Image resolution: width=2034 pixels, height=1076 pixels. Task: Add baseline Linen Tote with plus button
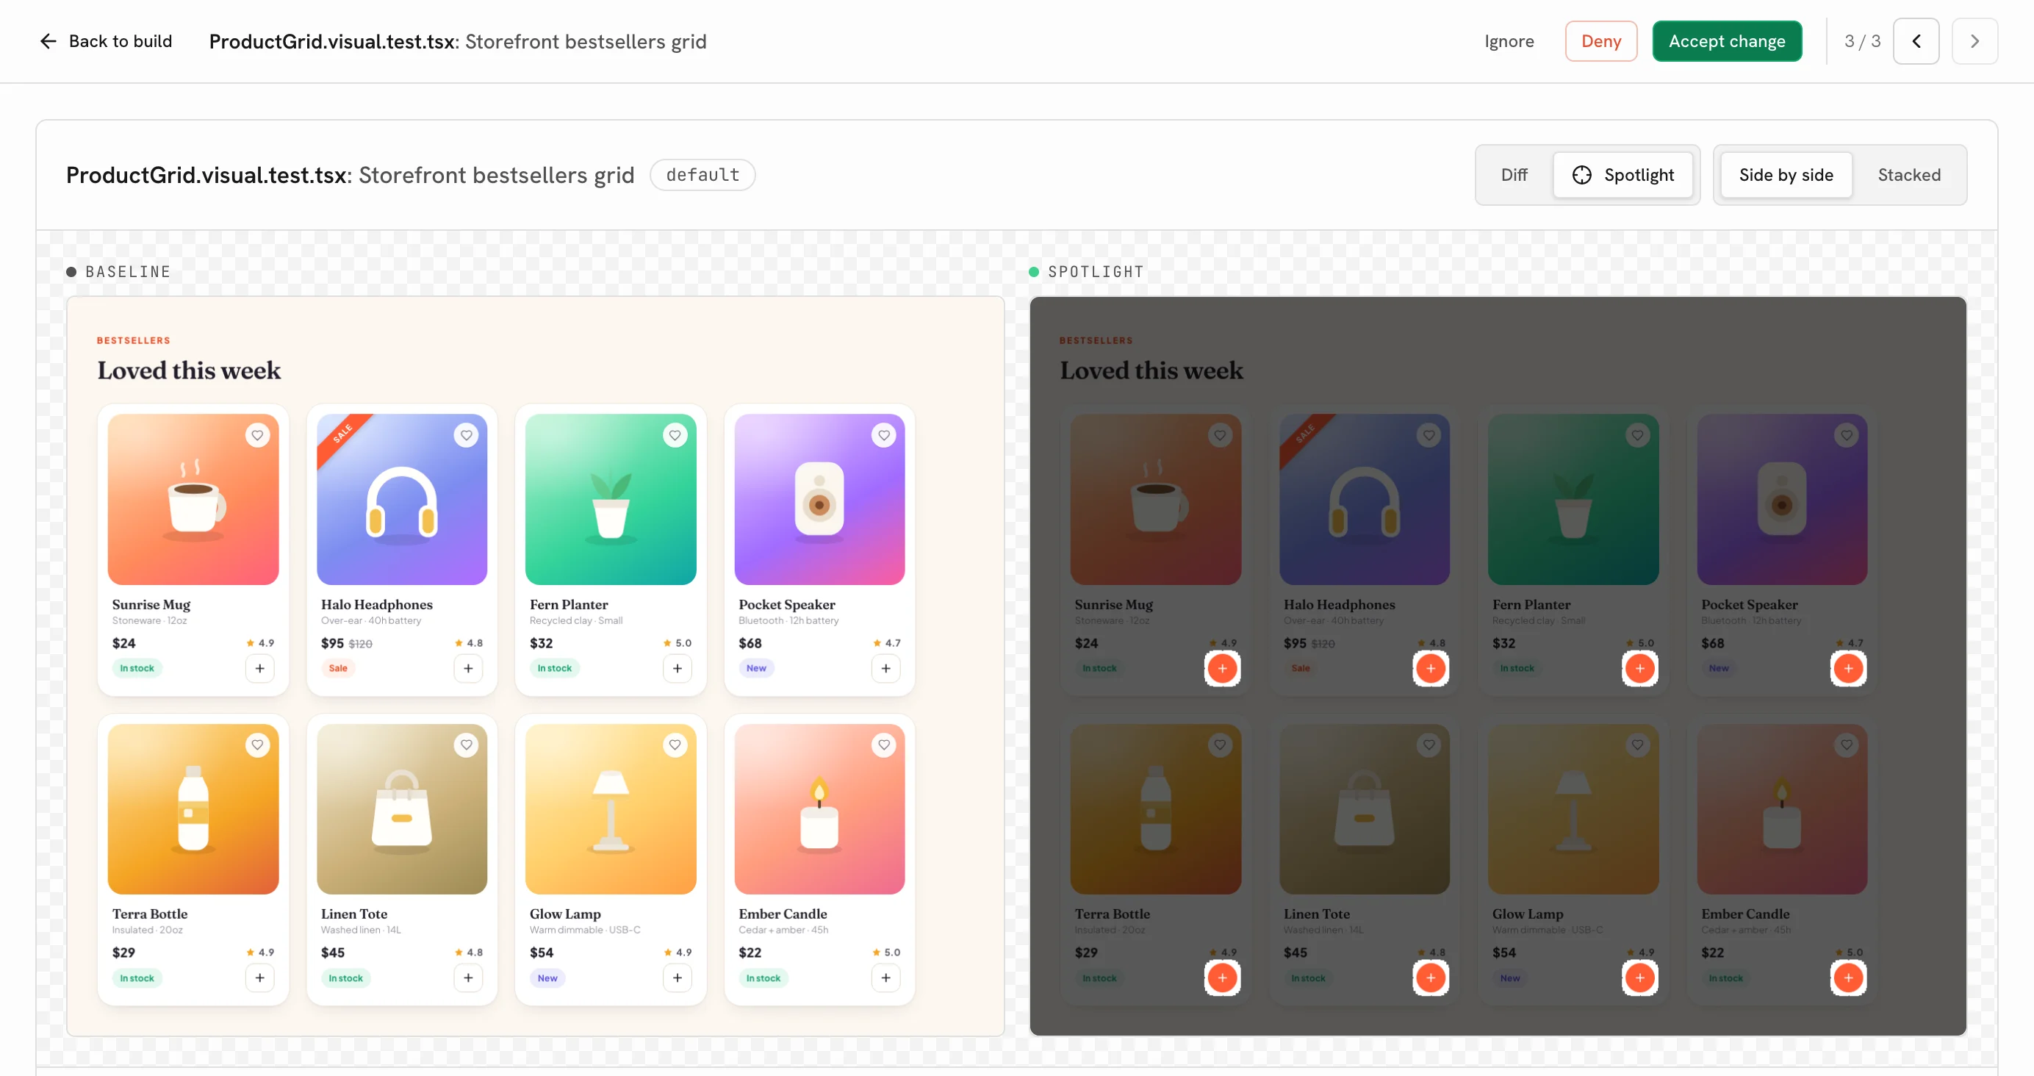pyautogui.click(x=468, y=978)
